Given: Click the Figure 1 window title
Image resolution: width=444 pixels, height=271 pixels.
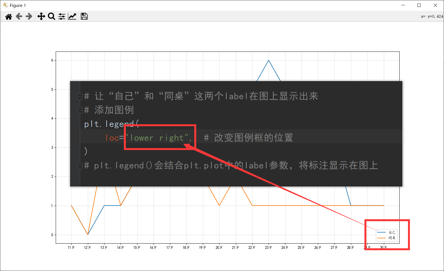Looking at the screenshot, I should 18,5.
